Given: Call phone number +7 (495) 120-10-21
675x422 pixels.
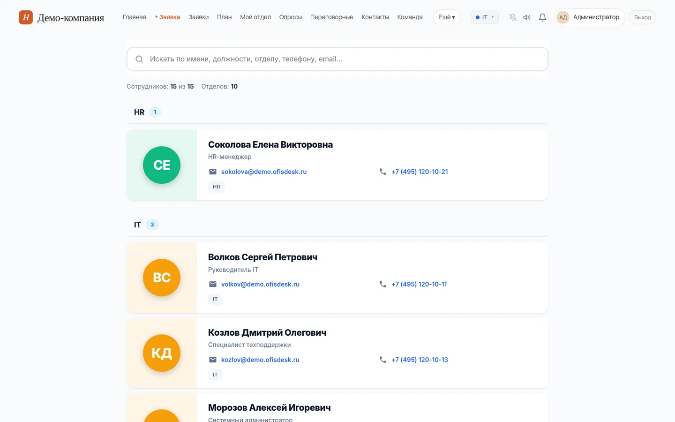Looking at the screenshot, I should click(x=420, y=172).
